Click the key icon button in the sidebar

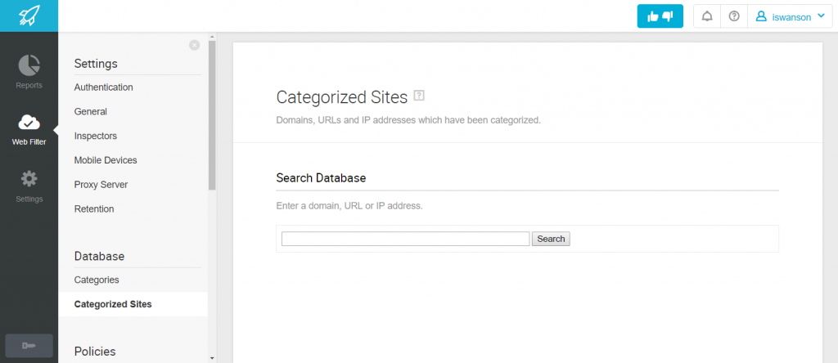coord(29,345)
